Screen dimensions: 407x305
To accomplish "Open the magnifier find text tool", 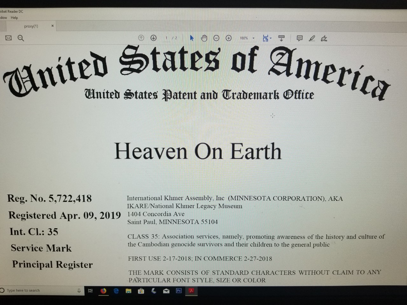I will pyautogui.click(x=21, y=38).
